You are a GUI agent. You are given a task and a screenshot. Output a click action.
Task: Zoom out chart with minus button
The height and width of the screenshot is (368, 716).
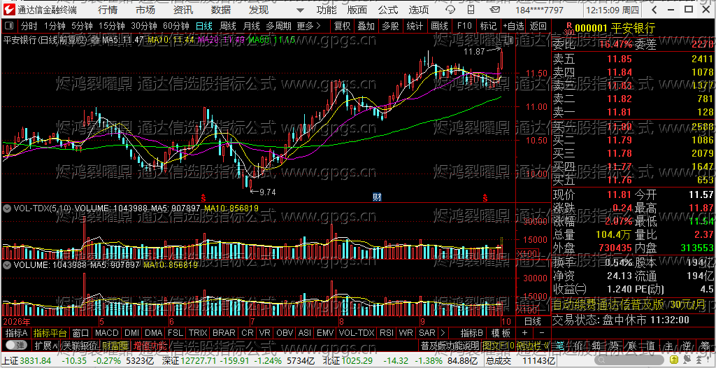click(542, 332)
